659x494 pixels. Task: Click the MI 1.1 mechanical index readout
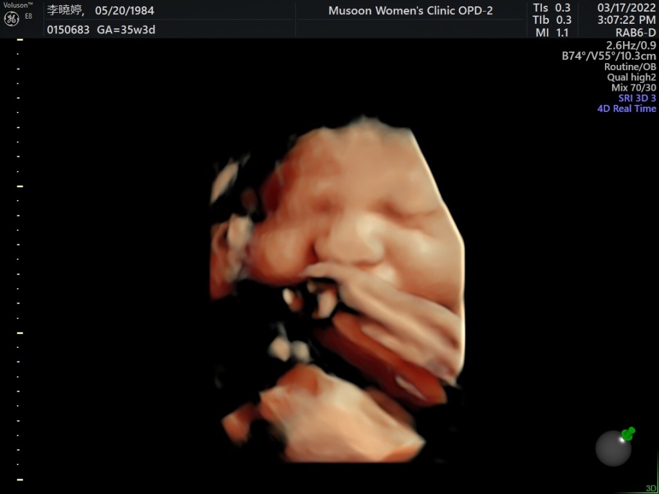[x=552, y=32]
